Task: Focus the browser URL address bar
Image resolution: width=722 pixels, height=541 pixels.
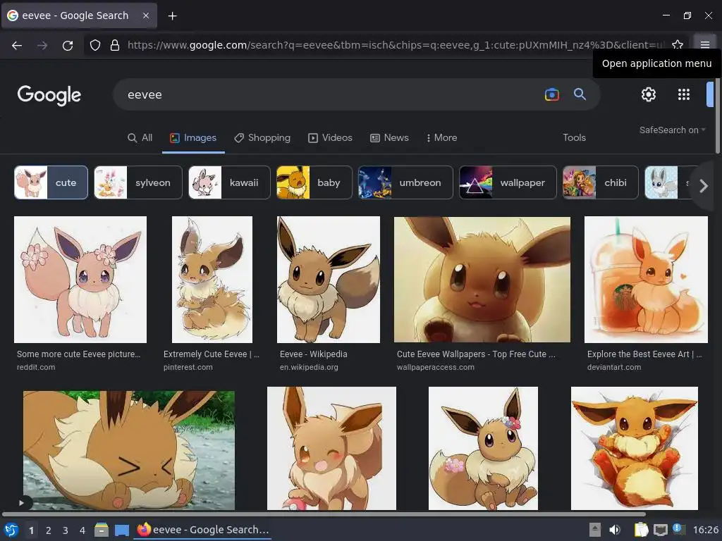Action: click(x=396, y=45)
